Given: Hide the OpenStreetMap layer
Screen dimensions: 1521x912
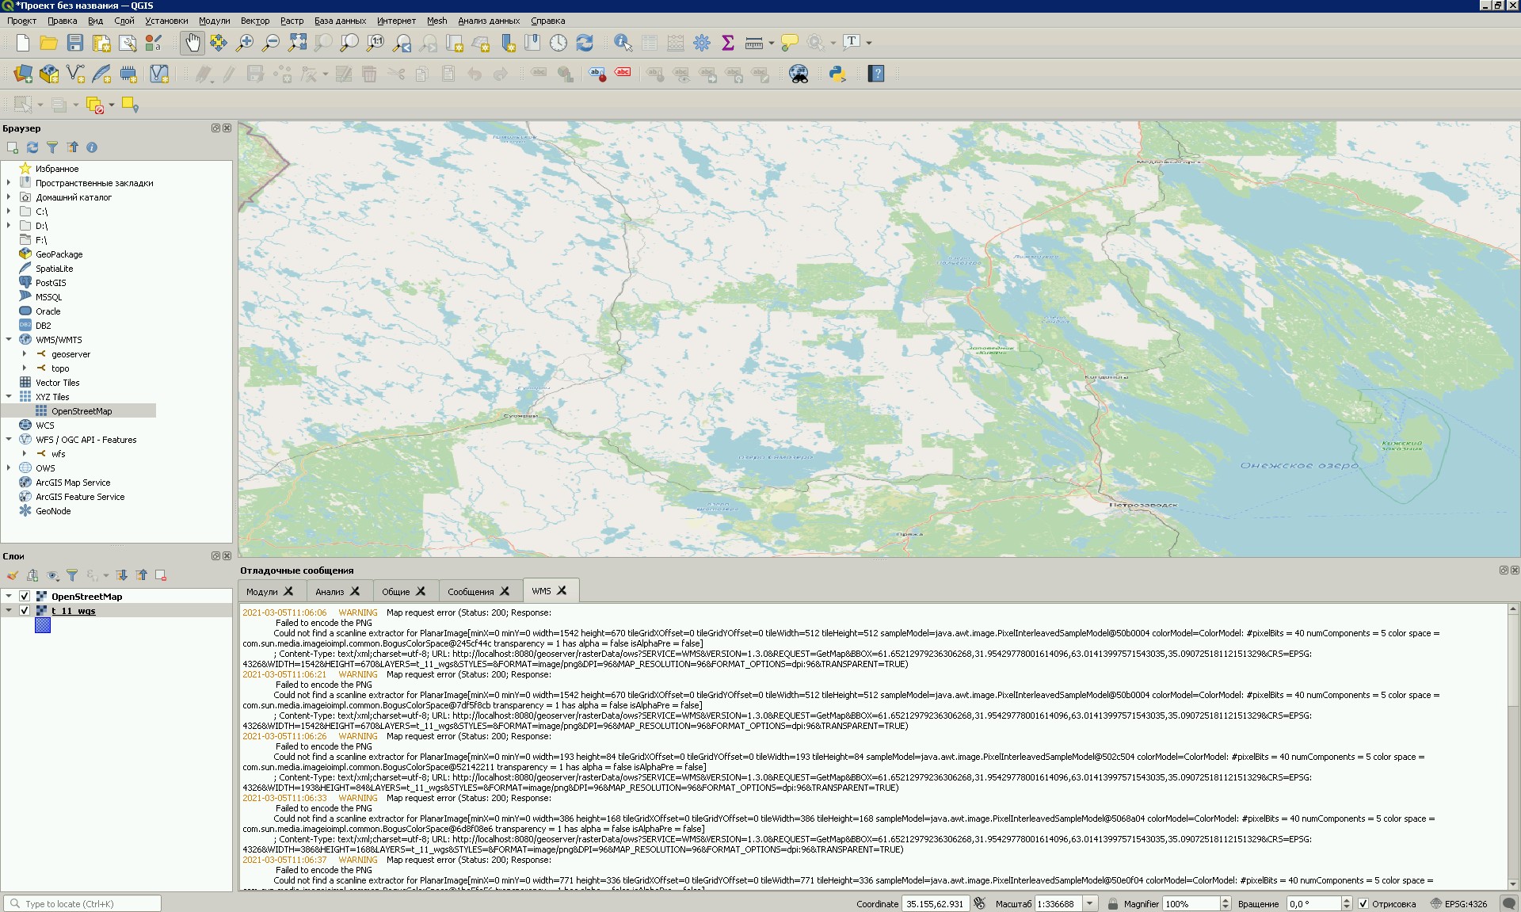Looking at the screenshot, I should [x=25, y=596].
